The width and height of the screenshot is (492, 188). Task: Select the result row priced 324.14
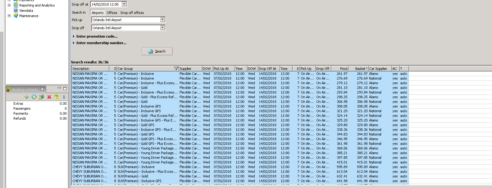240,116
